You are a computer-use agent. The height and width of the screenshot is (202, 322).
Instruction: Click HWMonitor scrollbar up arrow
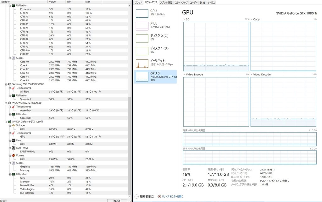coord(129,6)
